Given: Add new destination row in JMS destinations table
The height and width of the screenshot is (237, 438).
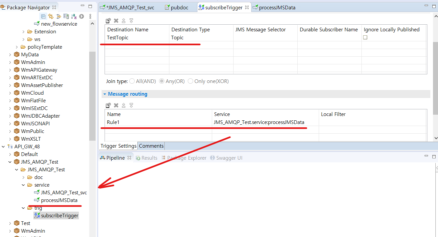Looking at the screenshot, I should click(x=108, y=21).
